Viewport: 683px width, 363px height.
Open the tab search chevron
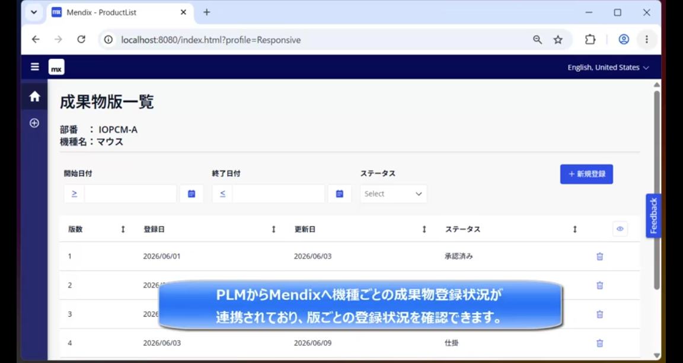click(34, 12)
